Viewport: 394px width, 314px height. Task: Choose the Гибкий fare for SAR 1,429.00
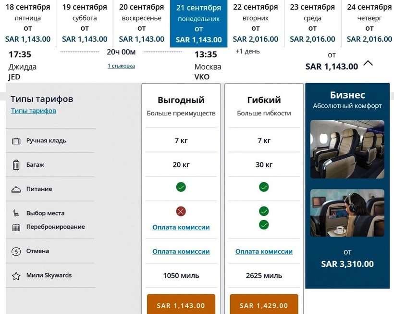tap(264, 305)
